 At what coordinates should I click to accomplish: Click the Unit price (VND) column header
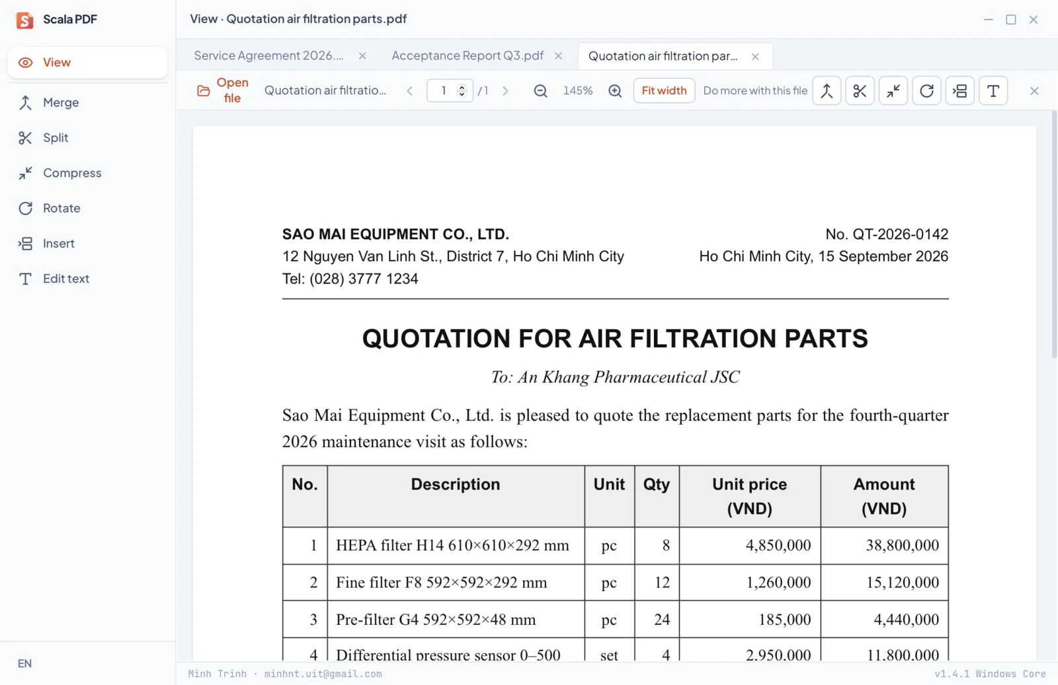750,496
